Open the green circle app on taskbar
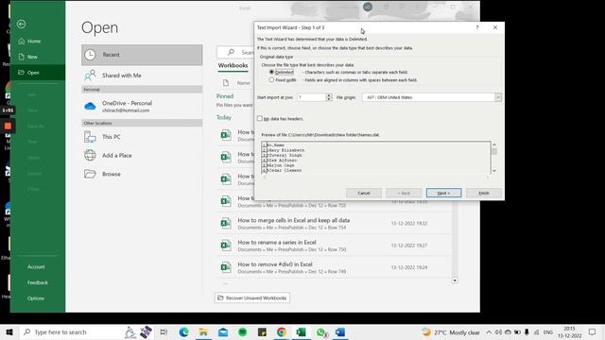This screenshot has width=605, height=340. [242, 332]
